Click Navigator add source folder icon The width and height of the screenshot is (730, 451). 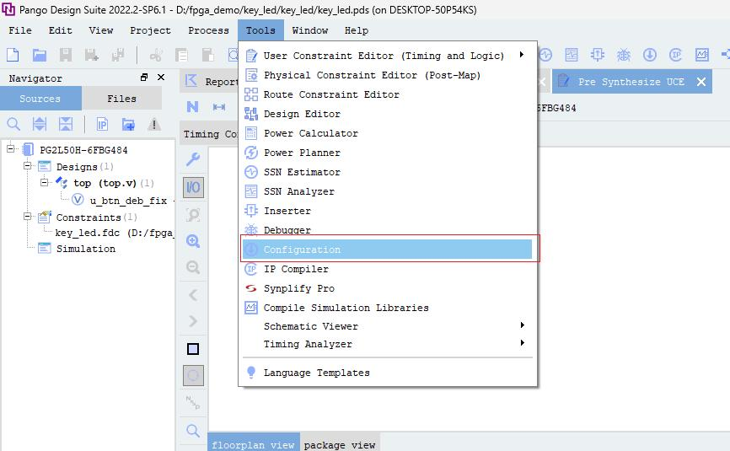[128, 124]
